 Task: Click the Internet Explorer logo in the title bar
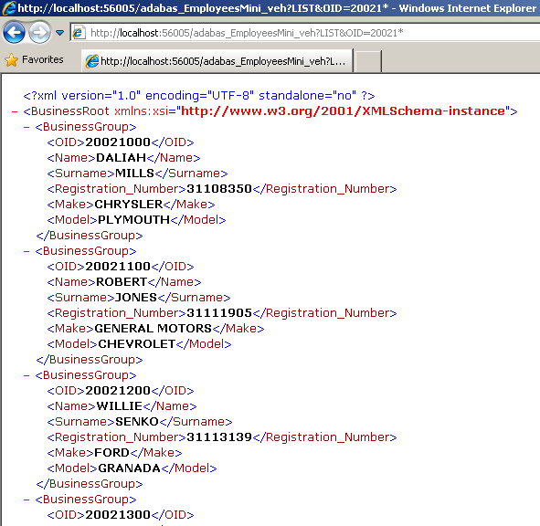9,8
